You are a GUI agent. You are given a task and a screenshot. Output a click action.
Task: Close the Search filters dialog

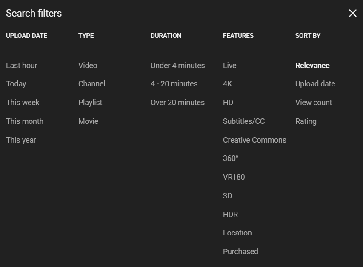(x=352, y=13)
